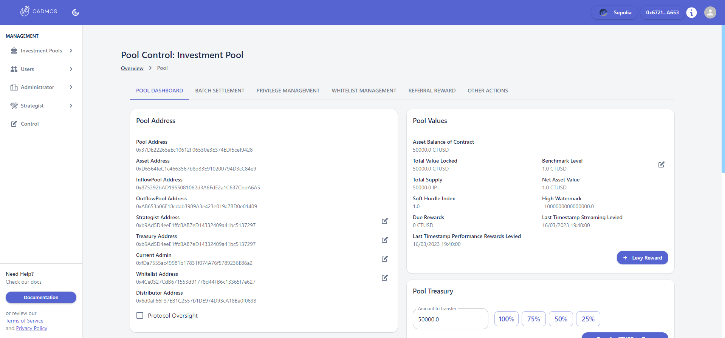
Task: Select Asset Address value 0xD6564feC1c...
Action: point(196,169)
